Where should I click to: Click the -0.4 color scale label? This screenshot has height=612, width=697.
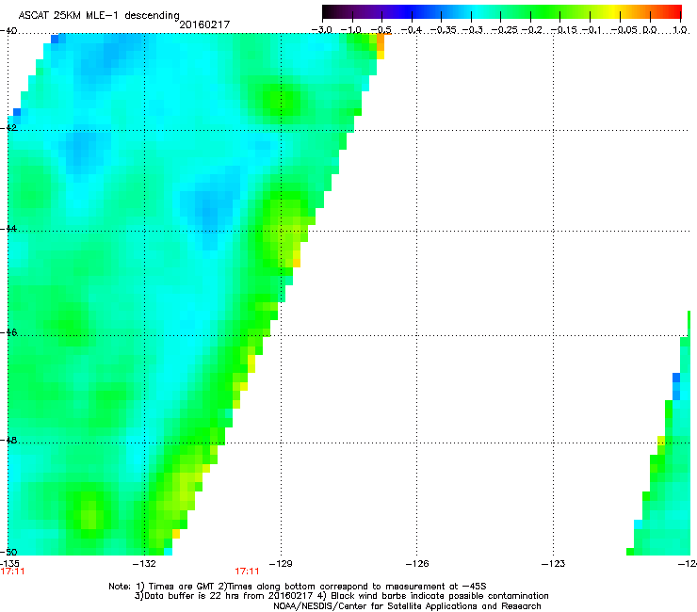(412, 30)
